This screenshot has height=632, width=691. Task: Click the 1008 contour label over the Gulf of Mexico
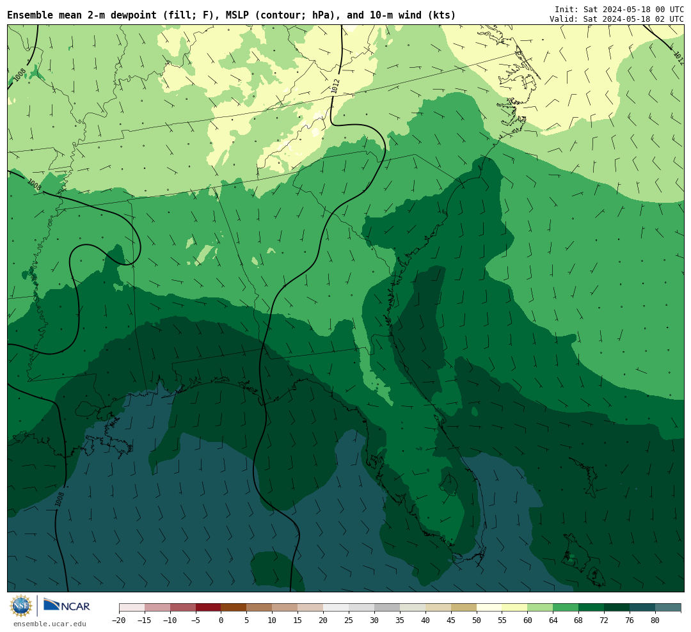click(x=60, y=499)
